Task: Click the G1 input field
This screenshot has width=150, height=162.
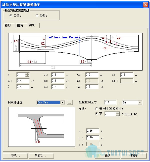Action: (x=58, y=75)
